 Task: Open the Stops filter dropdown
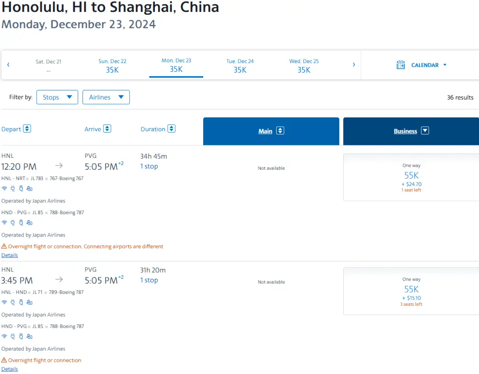57,97
